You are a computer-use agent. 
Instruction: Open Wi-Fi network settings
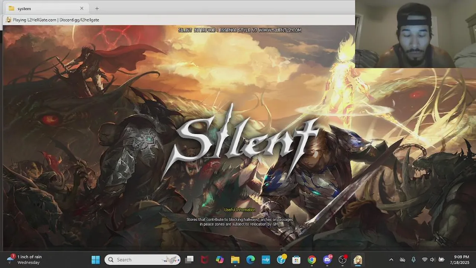424,259
